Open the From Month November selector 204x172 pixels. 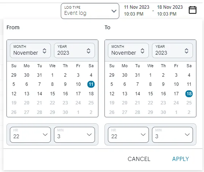tap(30, 50)
